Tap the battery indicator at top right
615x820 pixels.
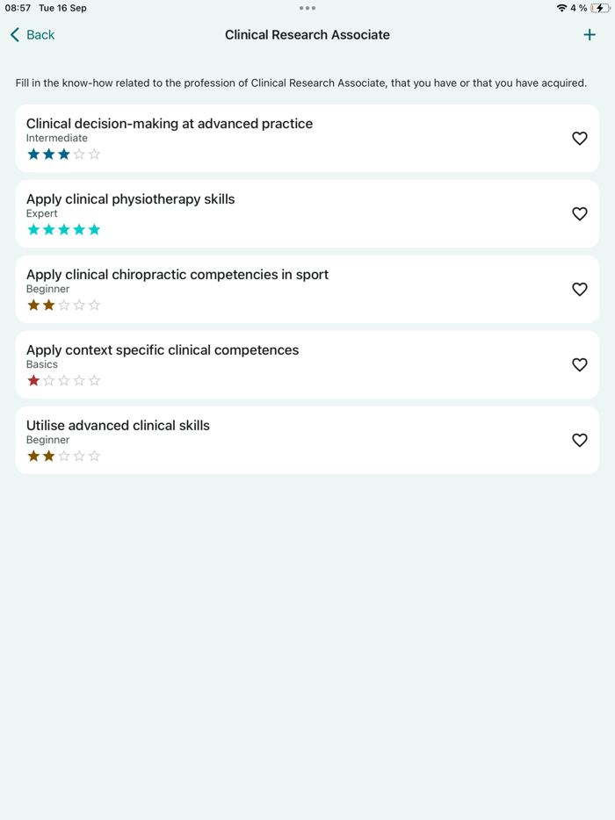pos(601,8)
